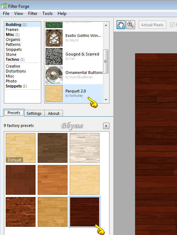Open the presets arrow menu button
177x235 pixels.
pos(106,126)
